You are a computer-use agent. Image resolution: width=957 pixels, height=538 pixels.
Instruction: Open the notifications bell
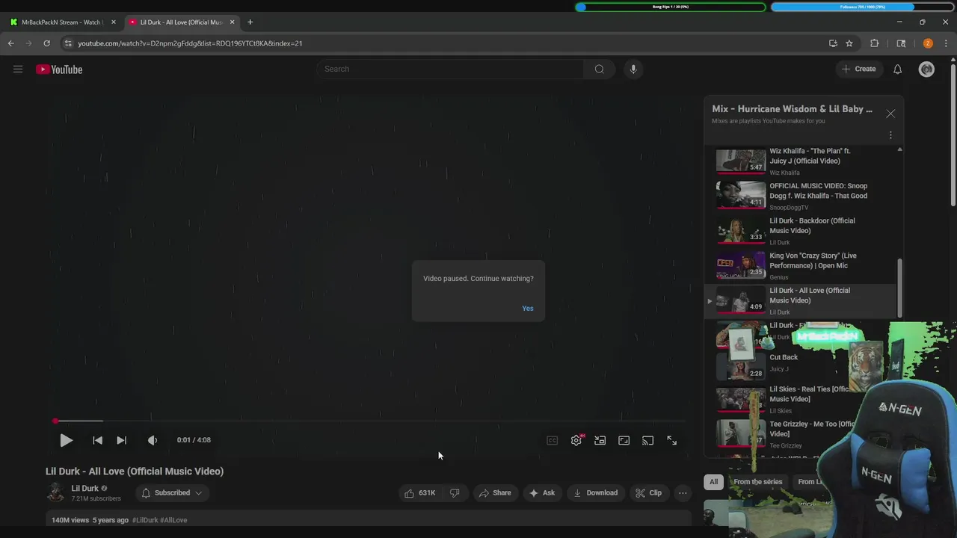898,69
